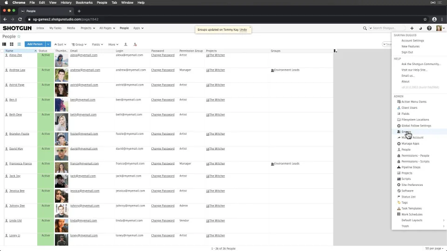The width and height of the screenshot is (447, 251).
Task: Open the Group dropdown
Action: pyautogui.click(x=79, y=45)
